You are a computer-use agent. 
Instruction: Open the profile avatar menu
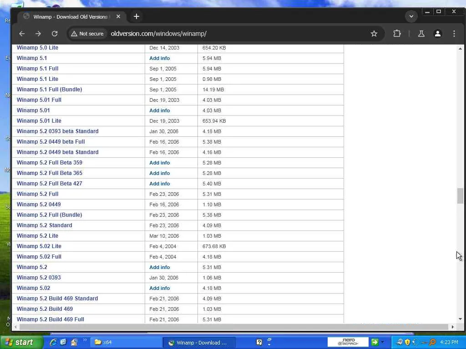coord(437,34)
